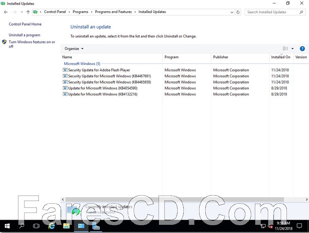This screenshot has height=233, width=309.
Task: Sort by the Publisher column header
Action: click(x=240, y=57)
